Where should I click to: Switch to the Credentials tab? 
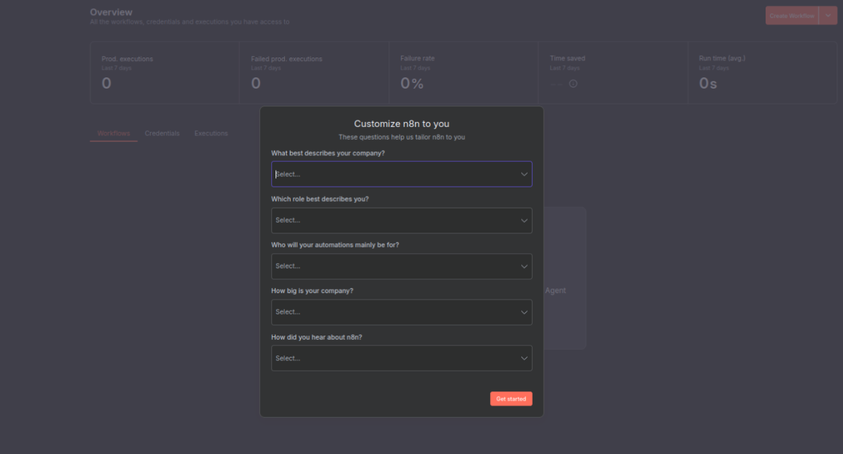[x=162, y=133]
